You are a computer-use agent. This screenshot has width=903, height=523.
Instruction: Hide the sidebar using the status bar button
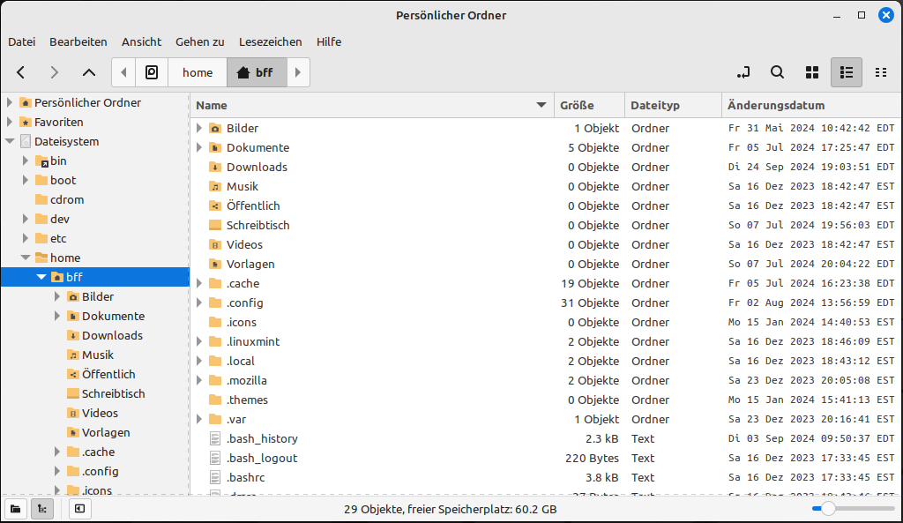(x=79, y=509)
